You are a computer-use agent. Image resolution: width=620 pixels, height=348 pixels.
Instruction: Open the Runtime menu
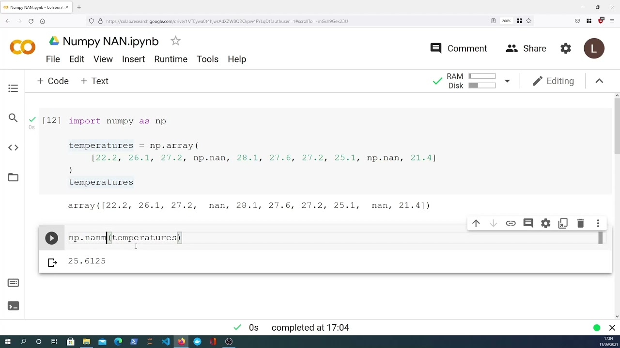[x=170, y=59]
